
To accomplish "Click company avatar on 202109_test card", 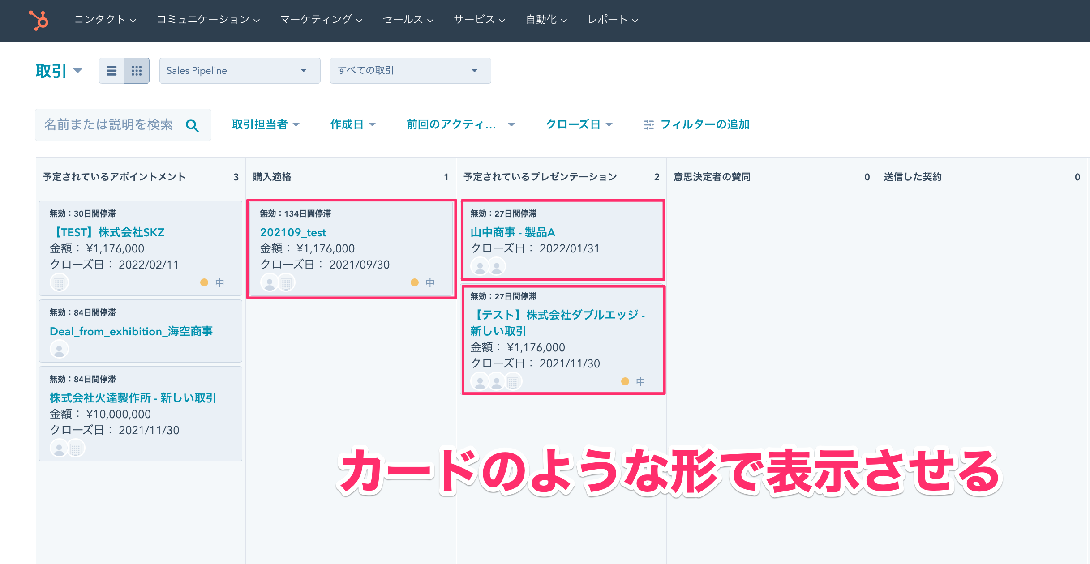I will pos(286,283).
